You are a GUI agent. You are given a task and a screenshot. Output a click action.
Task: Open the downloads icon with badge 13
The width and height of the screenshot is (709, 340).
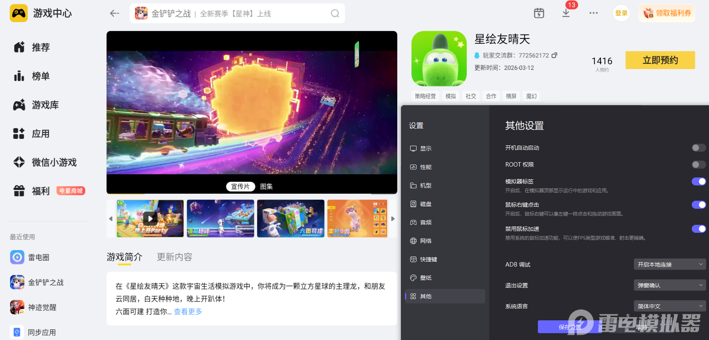(x=566, y=13)
